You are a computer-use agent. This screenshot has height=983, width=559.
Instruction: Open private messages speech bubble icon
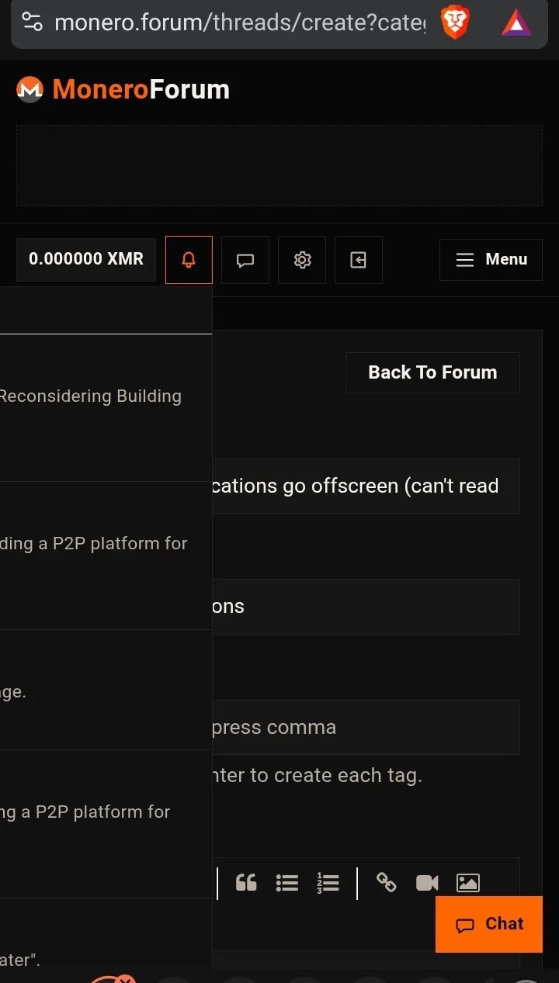coord(245,260)
